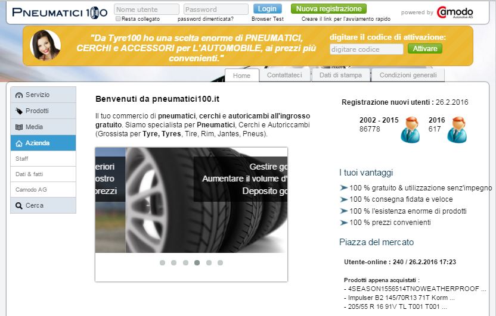Open the Condizioni generali tab
Image resolution: width=496 pixels, height=316 pixels.
408,75
